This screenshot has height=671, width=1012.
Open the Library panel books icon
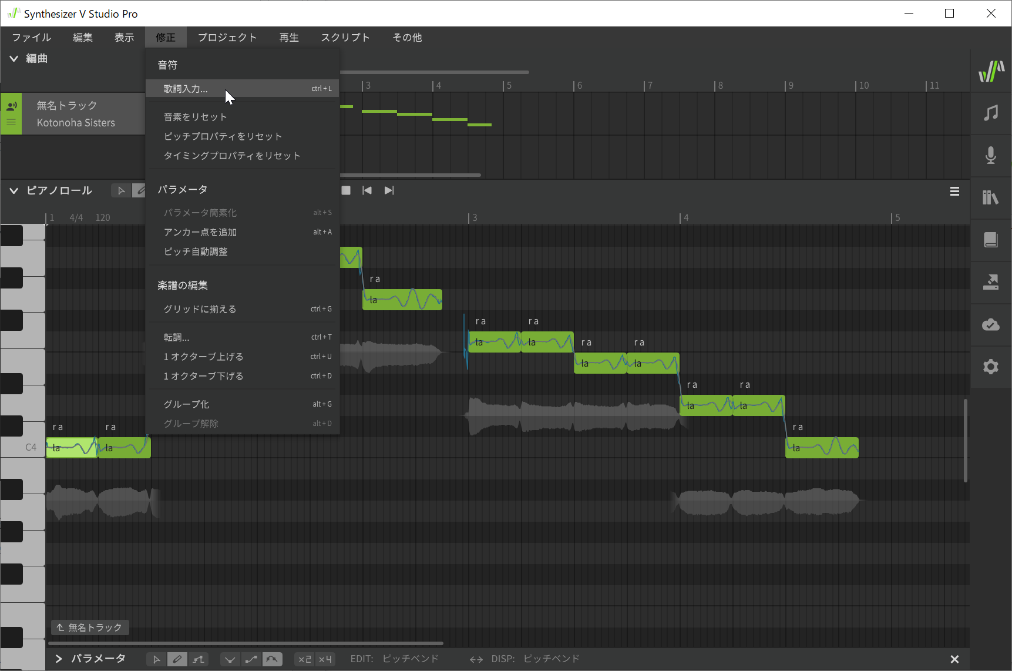coord(991,197)
